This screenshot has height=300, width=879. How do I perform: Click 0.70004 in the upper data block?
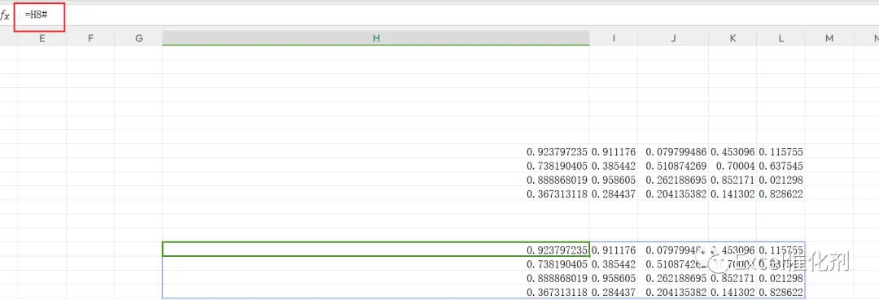[x=736, y=166]
